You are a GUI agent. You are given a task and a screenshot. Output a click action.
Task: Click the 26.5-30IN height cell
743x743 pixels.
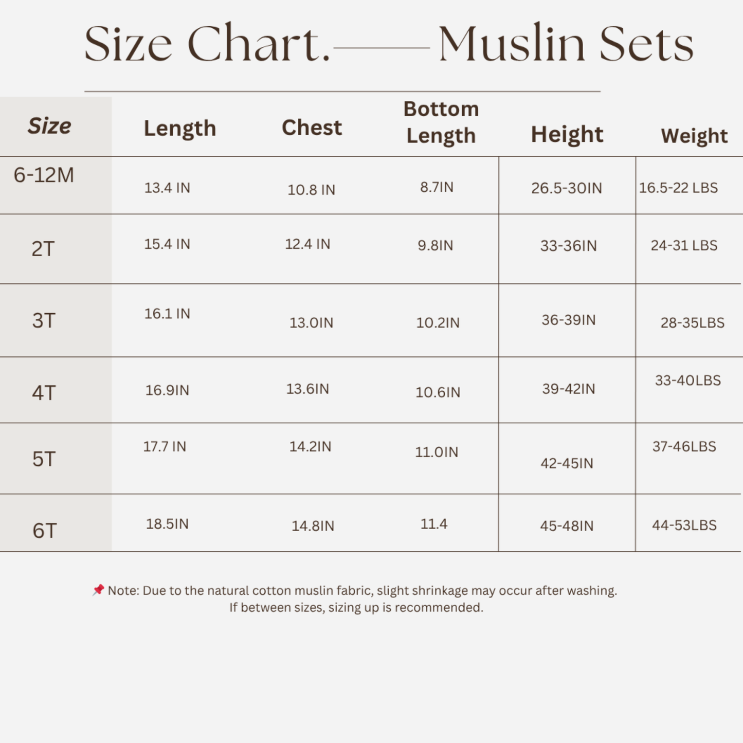[567, 188]
